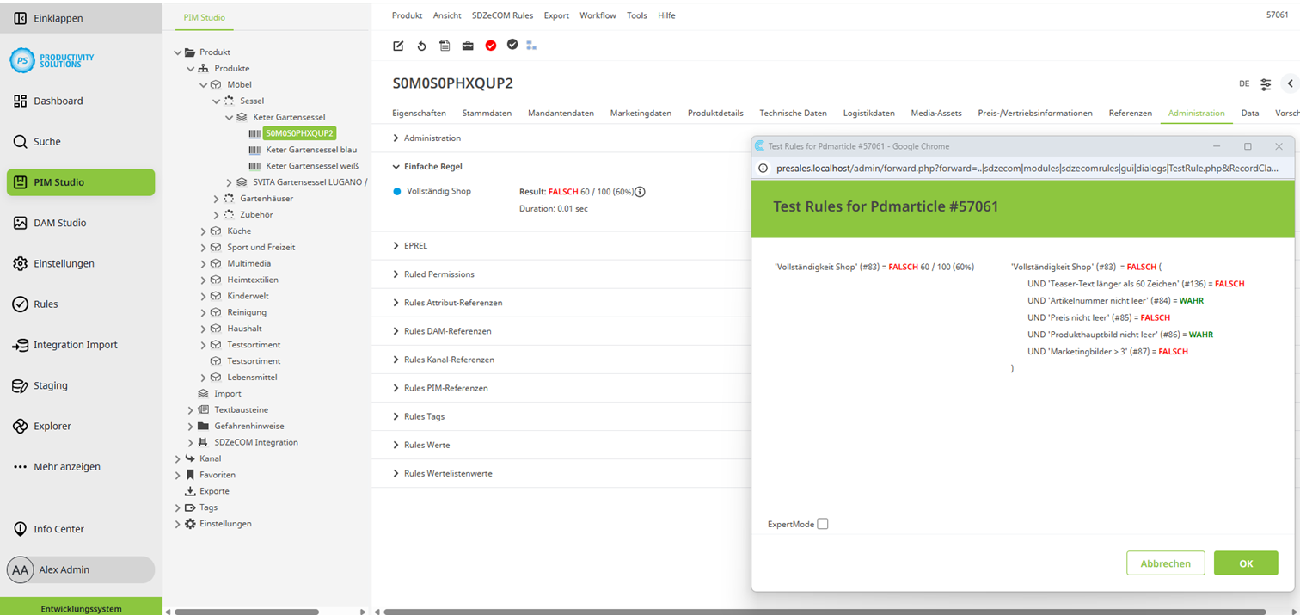Screen dimensions: 1300x615
Task: Click the Abbrechen button
Action: (1165, 563)
